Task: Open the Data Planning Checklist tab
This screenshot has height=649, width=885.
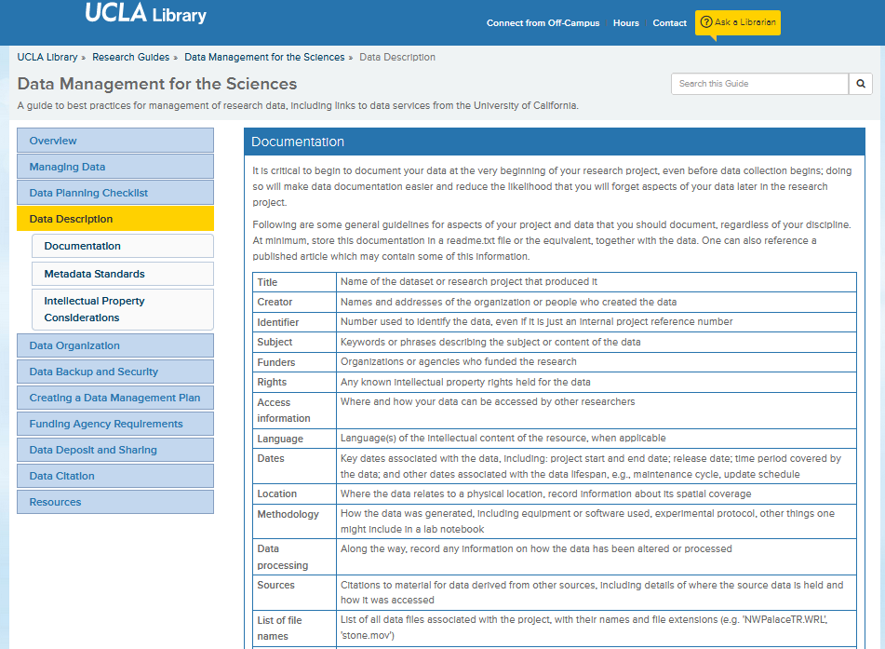Action: pyautogui.click(x=115, y=193)
